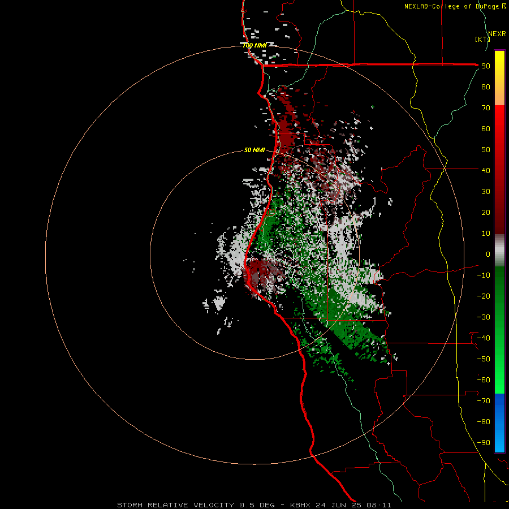The height and width of the screenshot is (509, 509).
Task: Select the 20 value on the velocity scale
Action: coord(486,213)
